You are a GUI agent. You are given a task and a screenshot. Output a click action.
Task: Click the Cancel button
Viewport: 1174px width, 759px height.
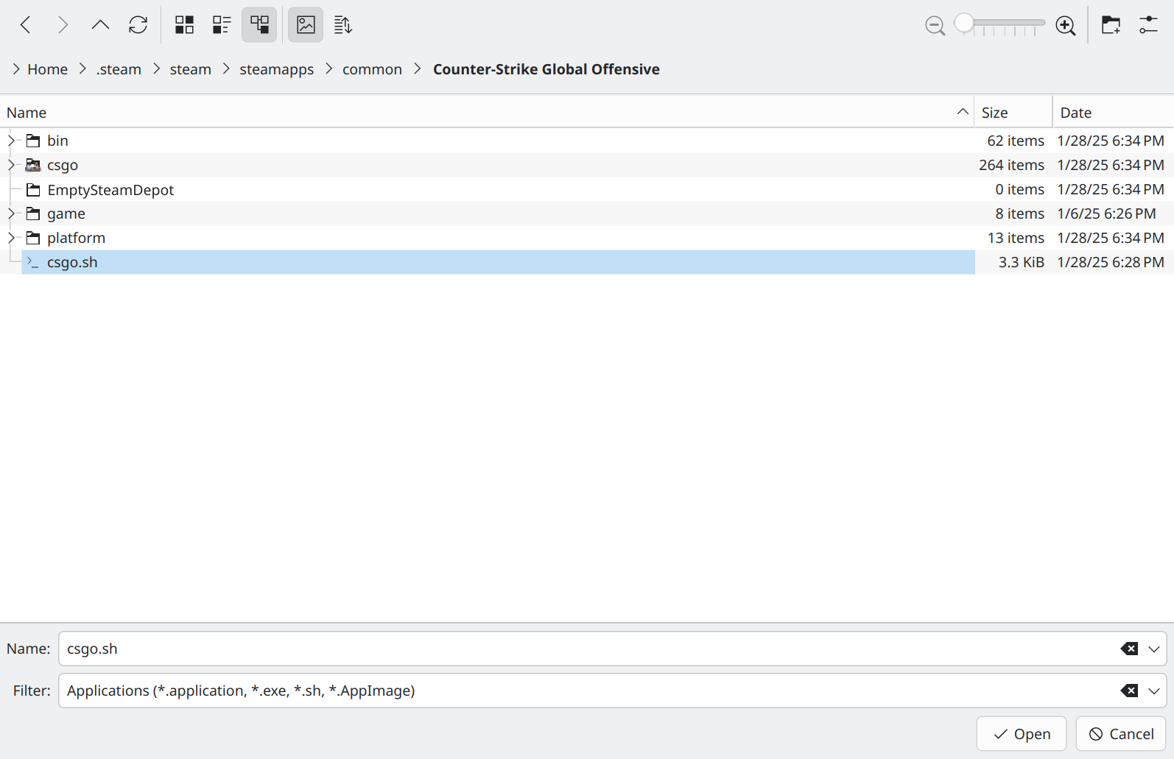point(1121,734)
